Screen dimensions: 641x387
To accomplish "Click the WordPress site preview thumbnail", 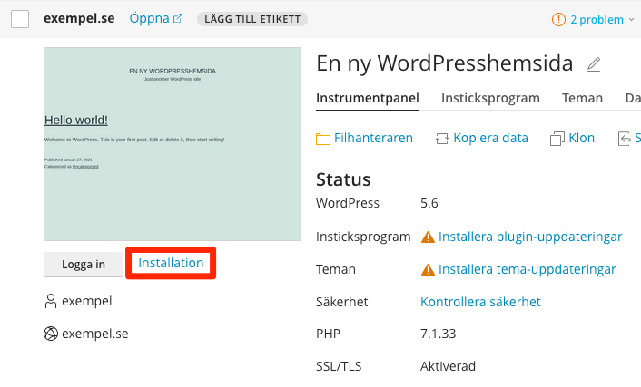I will (173, 144).
